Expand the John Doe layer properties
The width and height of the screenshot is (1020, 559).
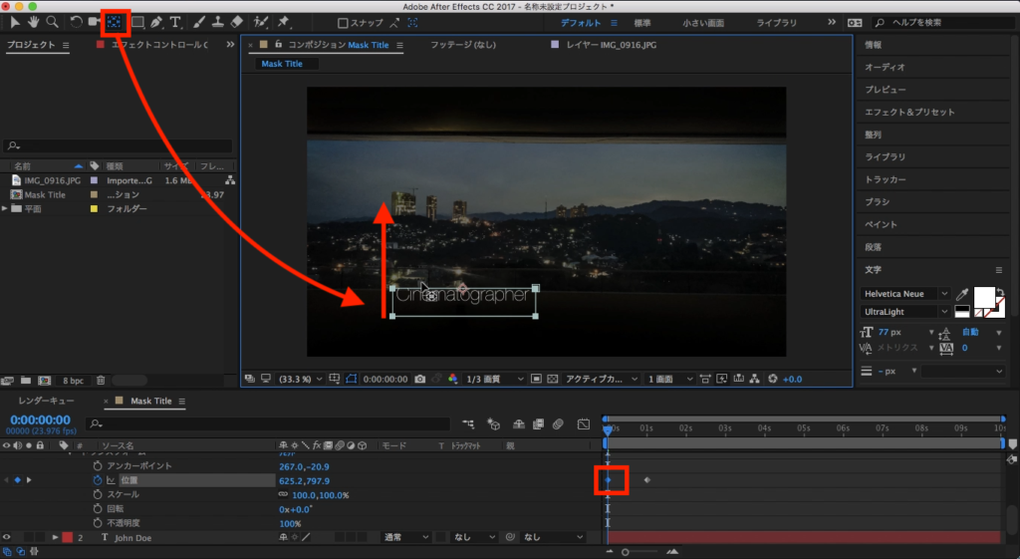pyautogui.click(x=55, y=537)
